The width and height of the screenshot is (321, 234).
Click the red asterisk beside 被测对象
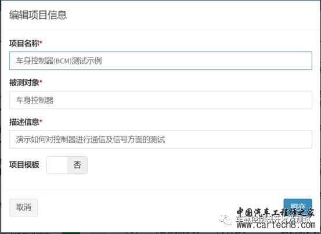point(41,81)
